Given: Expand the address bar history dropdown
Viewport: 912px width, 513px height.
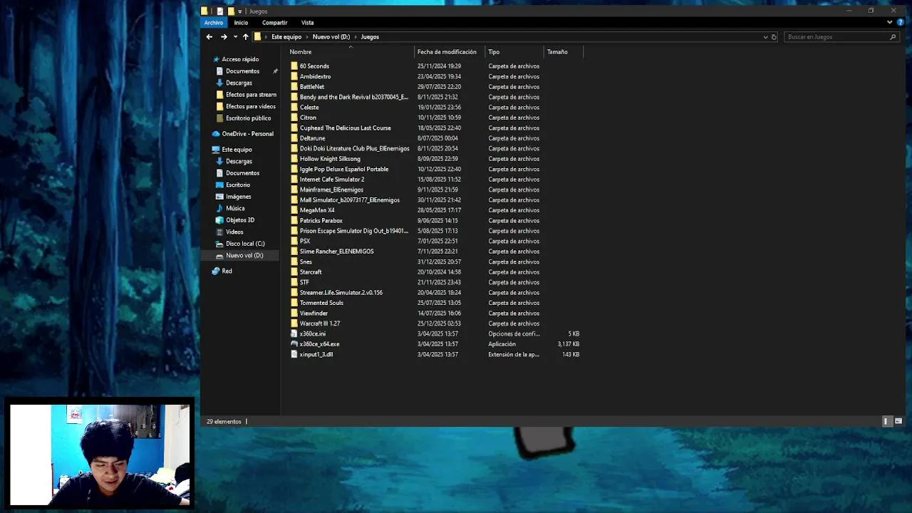Looking at the screenshot, I should pos(766,37).
